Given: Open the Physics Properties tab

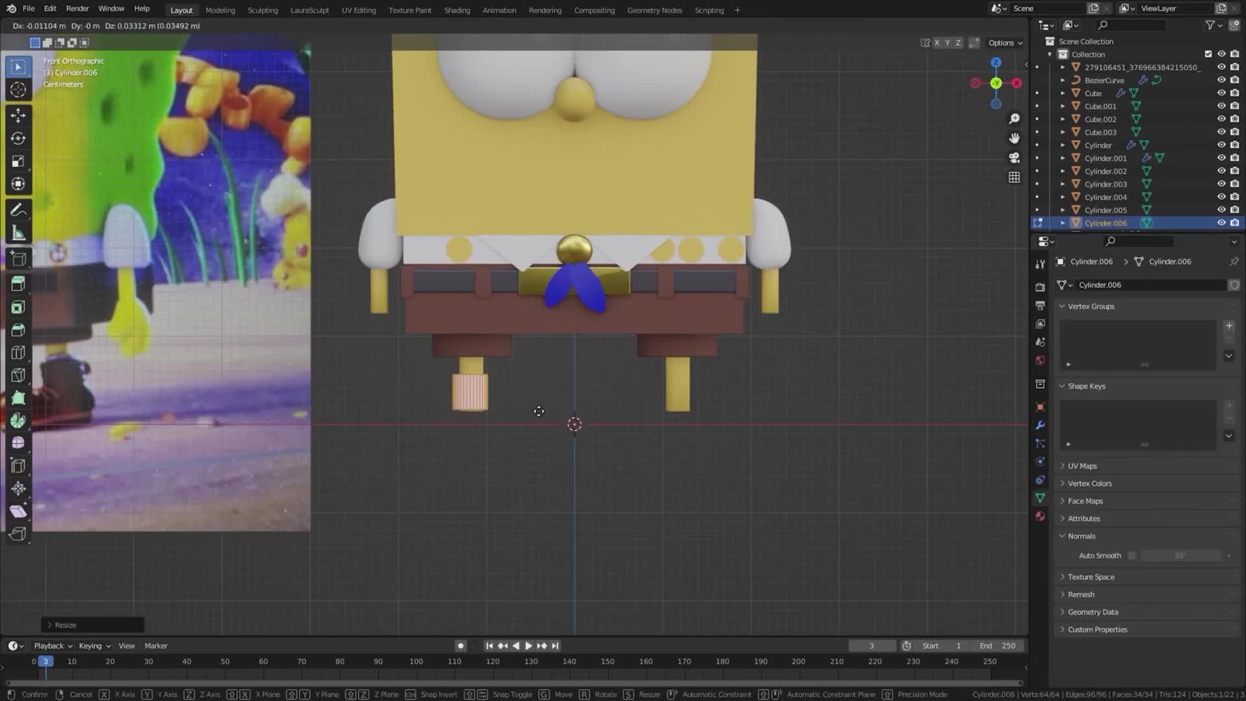Looking at the screenshot, I should click(1040, 461).
